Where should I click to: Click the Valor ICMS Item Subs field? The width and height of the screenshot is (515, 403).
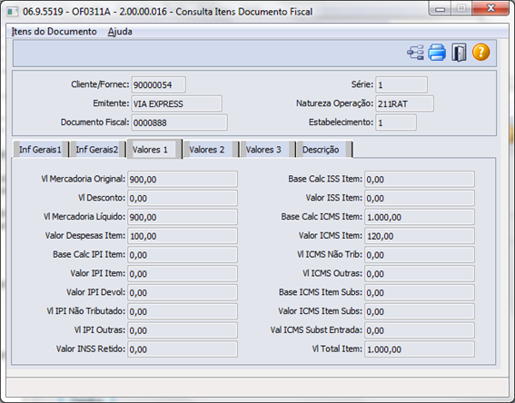[x=420, y=311]
